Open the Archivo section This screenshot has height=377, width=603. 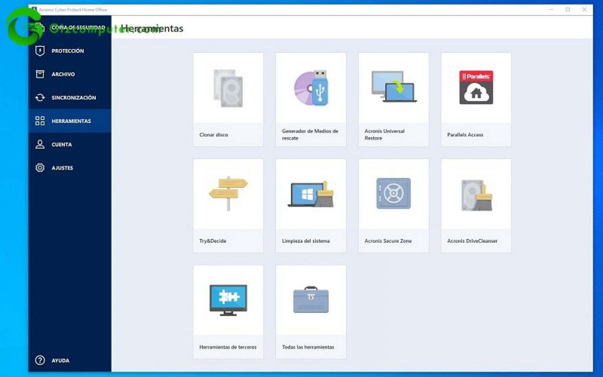(x=70, y=74)
